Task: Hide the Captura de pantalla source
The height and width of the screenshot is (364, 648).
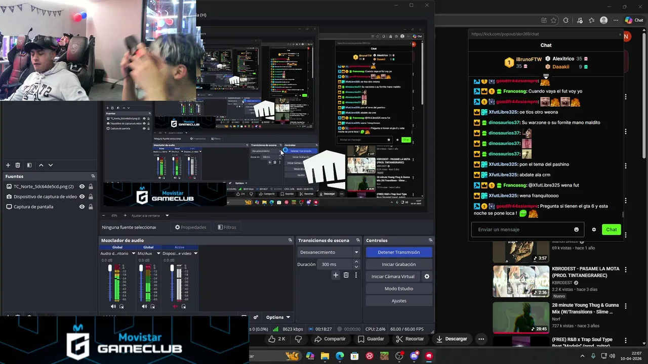Action: point(82,207)
